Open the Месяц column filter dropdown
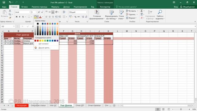 (x=22, y=38)
